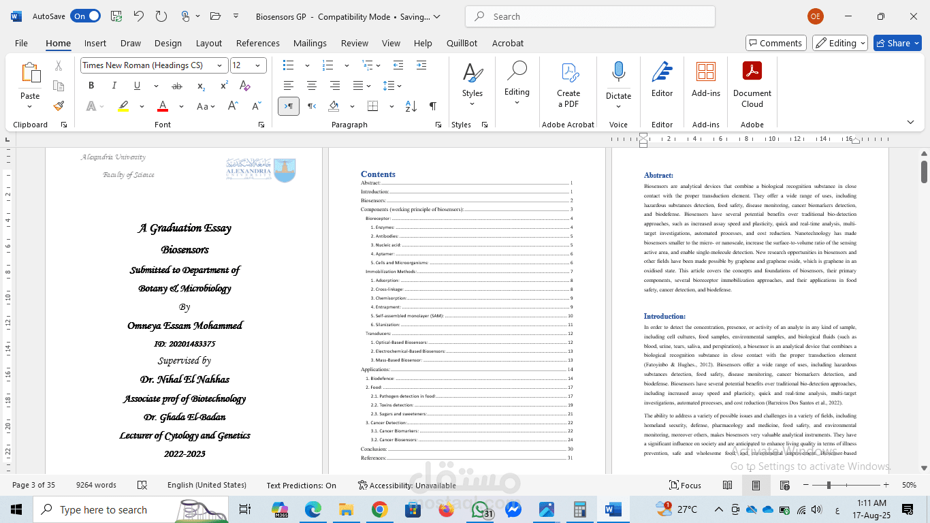Expand the bullets list dropdown arrow
Screen dimensions: 930x523
pyautogui.click(x=307, y=65)
